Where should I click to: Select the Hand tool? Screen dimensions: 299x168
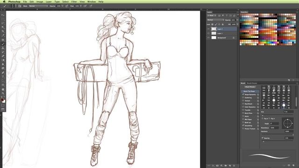(x=3, y=89)
